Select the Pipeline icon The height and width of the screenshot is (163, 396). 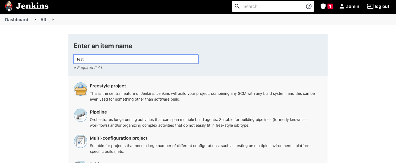point(80,115)
